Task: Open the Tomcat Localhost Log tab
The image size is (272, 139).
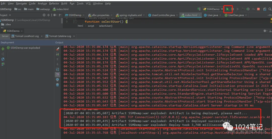Action: click(x=27, y=36)
